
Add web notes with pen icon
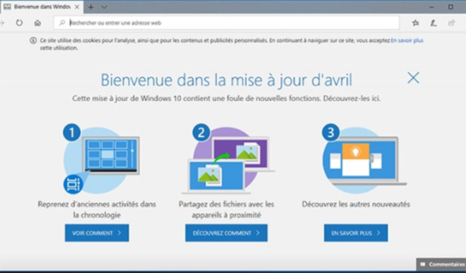point(433,22)
